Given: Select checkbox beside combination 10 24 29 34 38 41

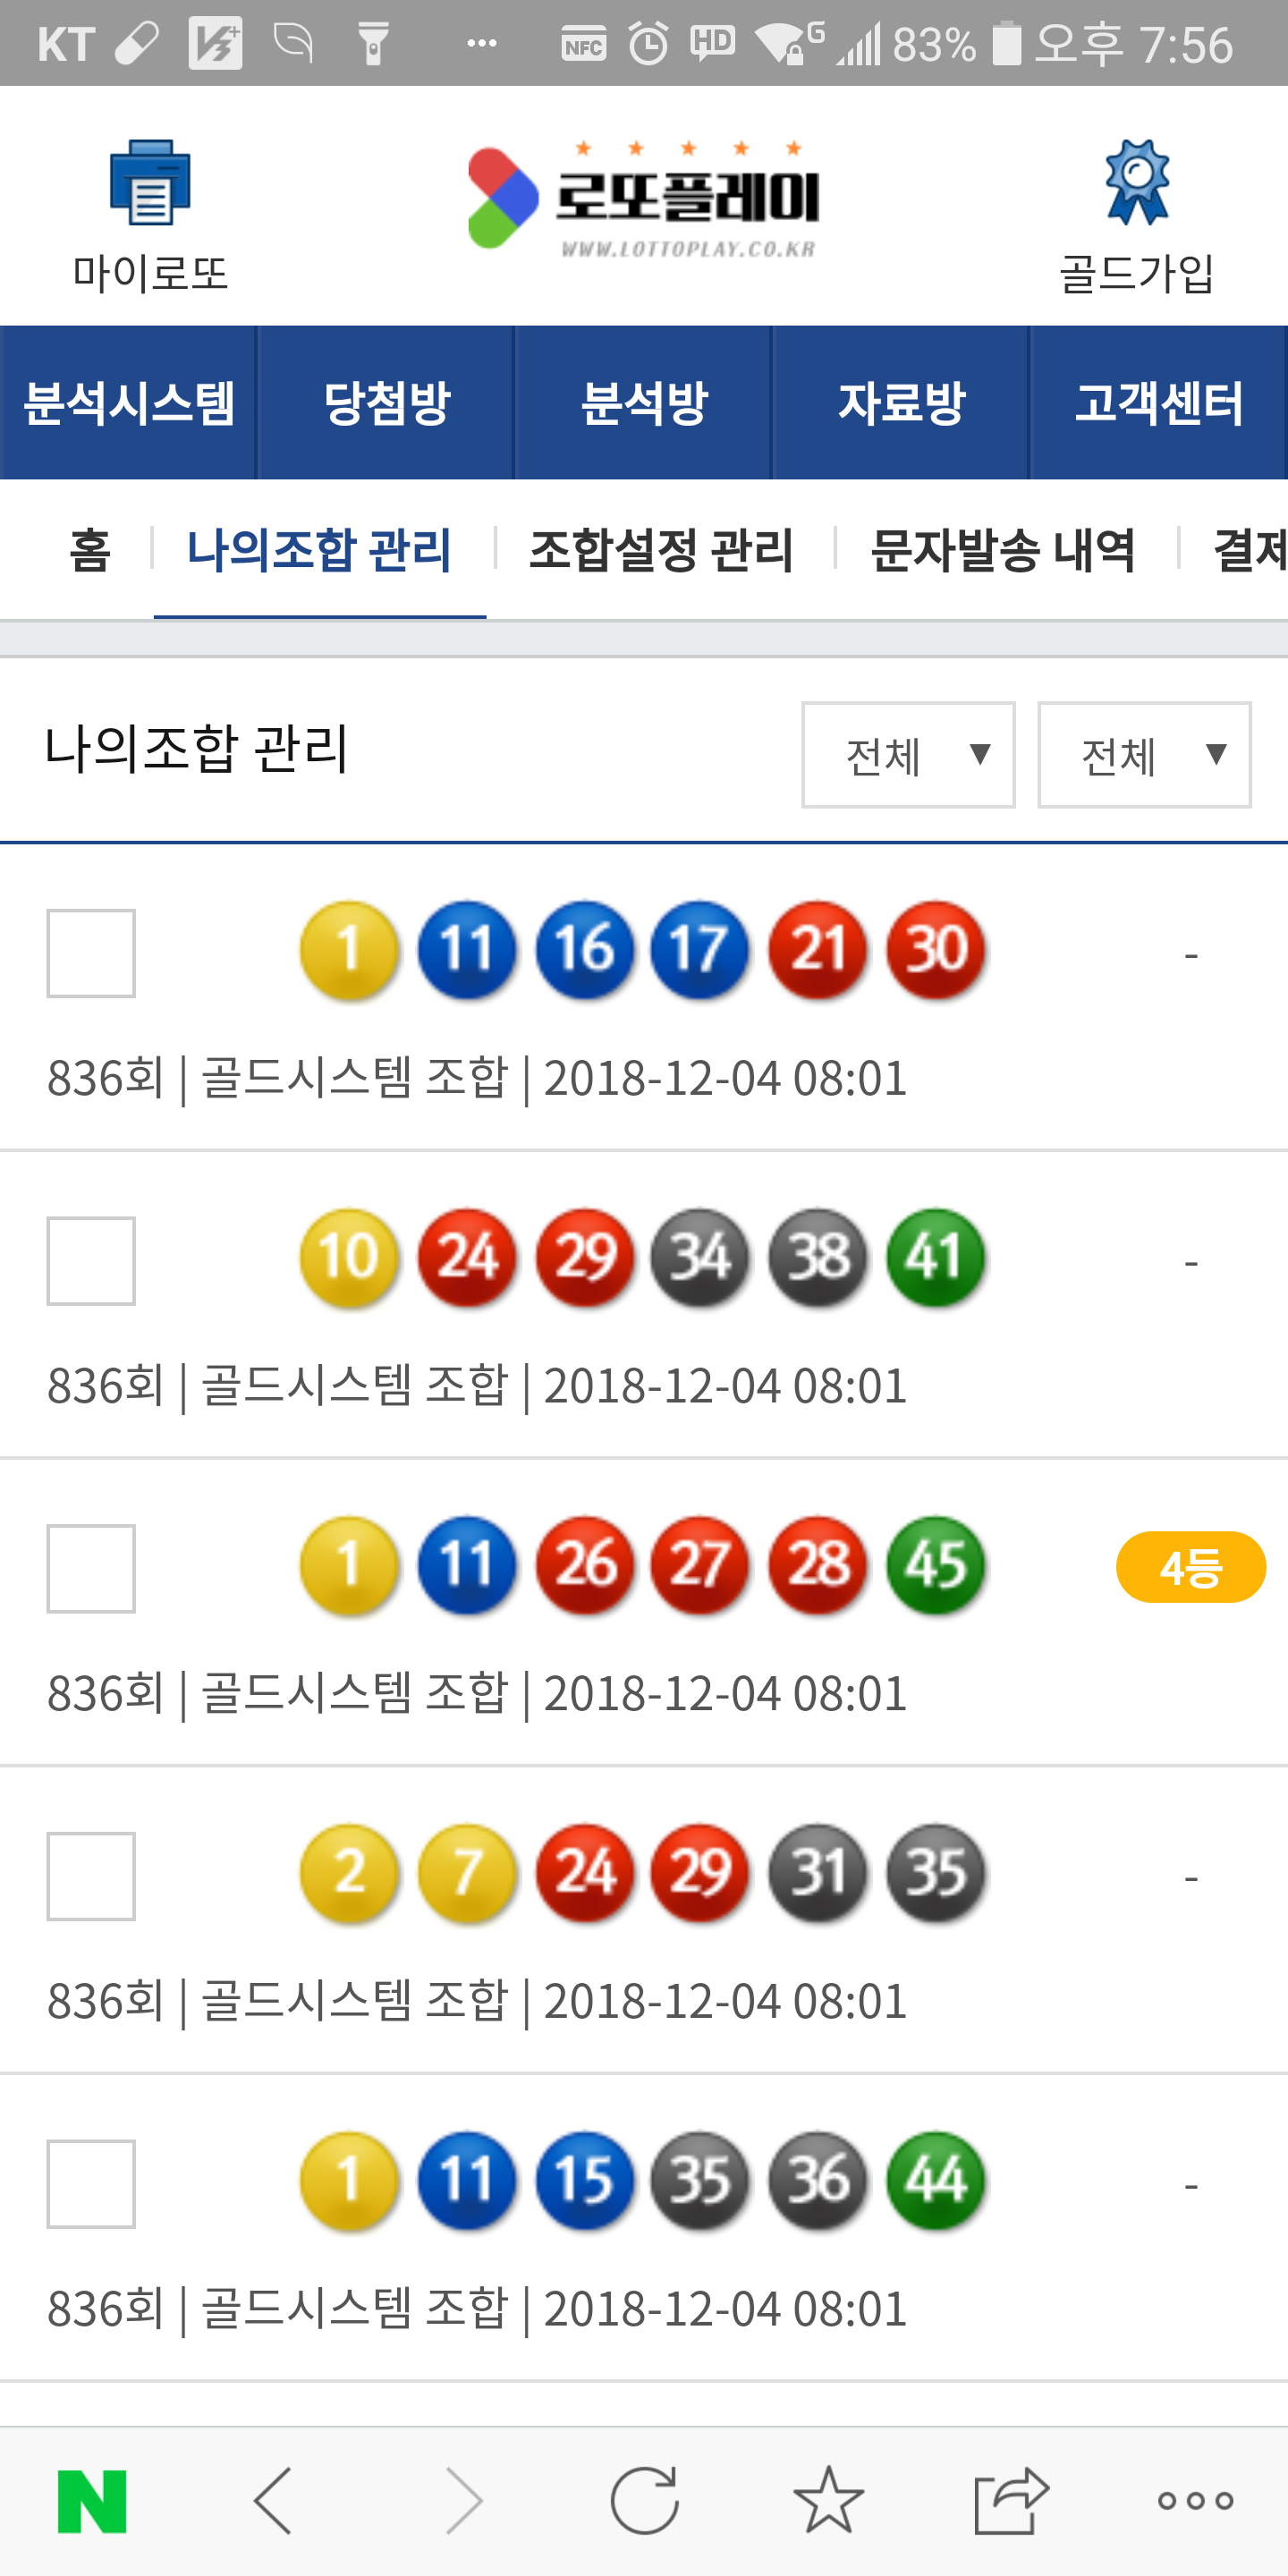Looking at the screenshot, I should pyautogui.click(x=91, y=1261).
